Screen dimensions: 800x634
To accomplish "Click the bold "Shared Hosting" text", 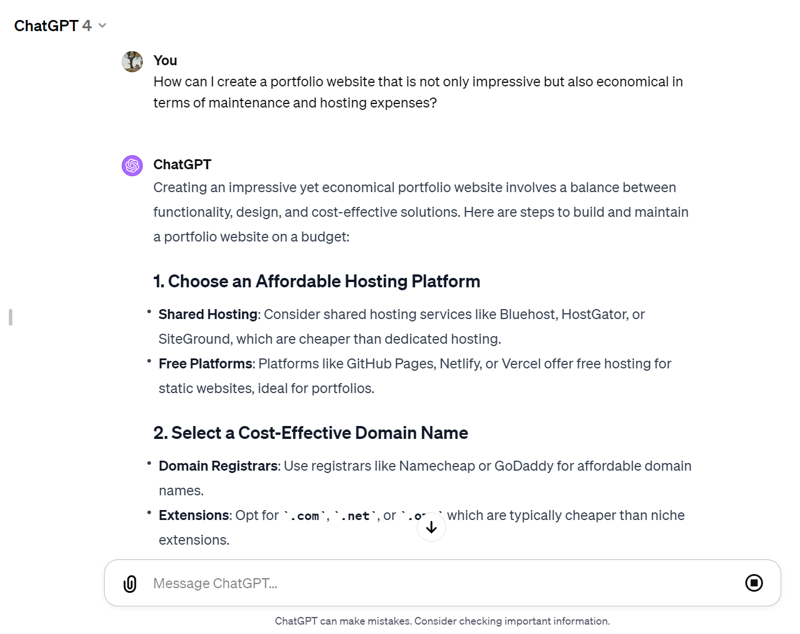I will tap(208, 314).
